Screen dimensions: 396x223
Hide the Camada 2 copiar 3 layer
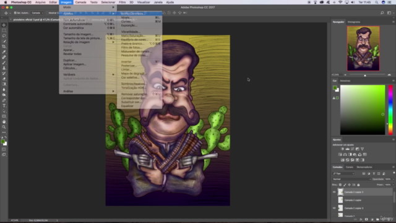pyautogui.click(x=334, y=208)
